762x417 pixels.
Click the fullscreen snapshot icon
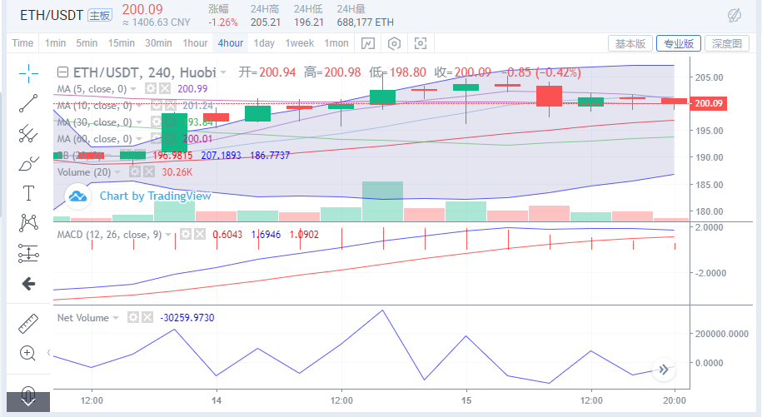point(421,43)
